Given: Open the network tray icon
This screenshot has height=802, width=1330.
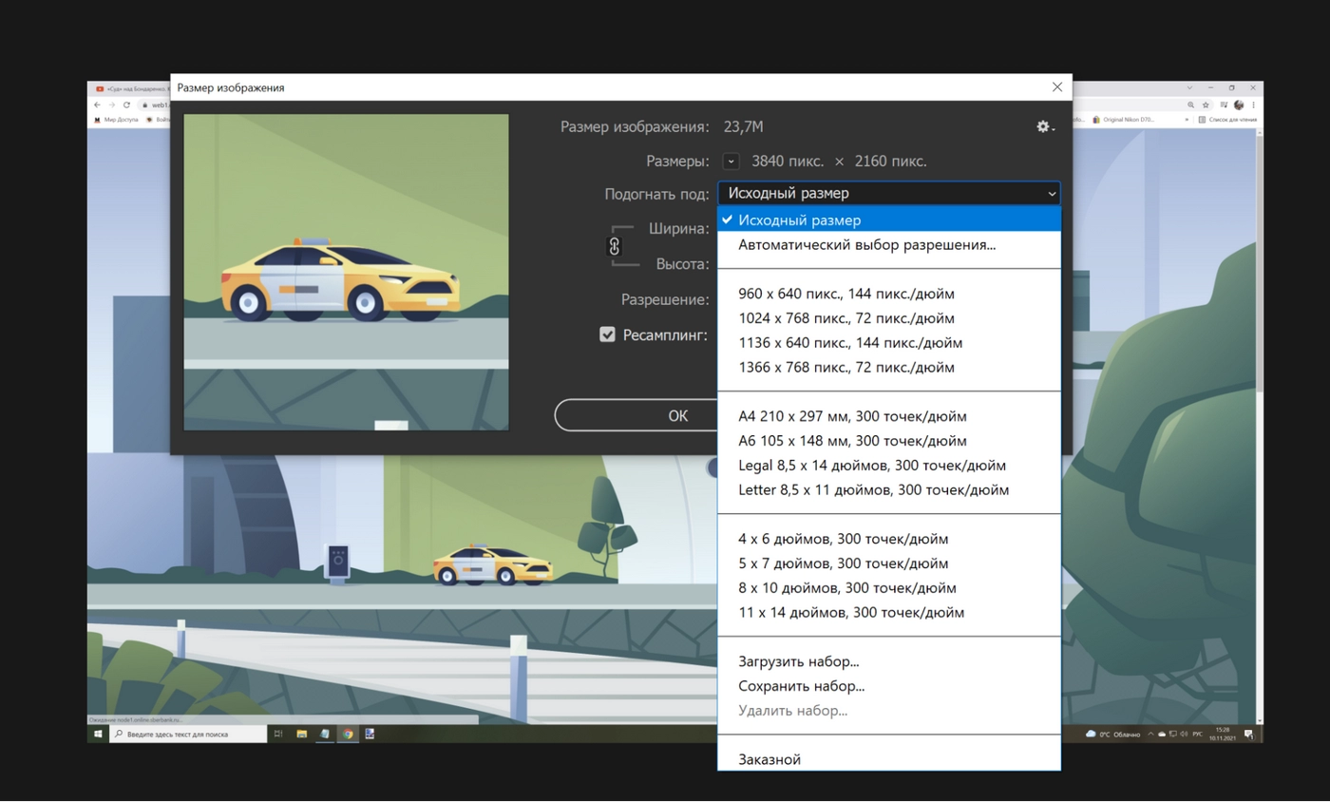Looking at the screenshot, I should click(1172, 735).
